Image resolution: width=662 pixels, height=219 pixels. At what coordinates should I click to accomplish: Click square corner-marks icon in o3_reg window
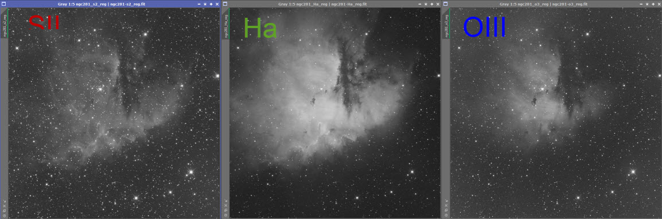pos(446,206)
